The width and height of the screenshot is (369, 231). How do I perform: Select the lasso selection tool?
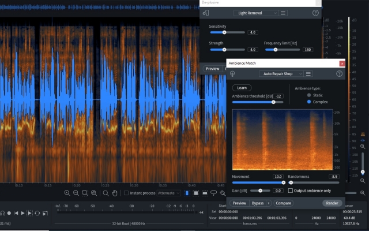(x=214, y=193)
